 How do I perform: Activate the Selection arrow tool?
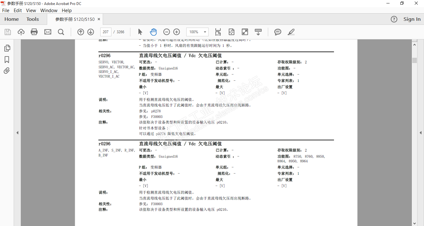click(x=140, y=32)
